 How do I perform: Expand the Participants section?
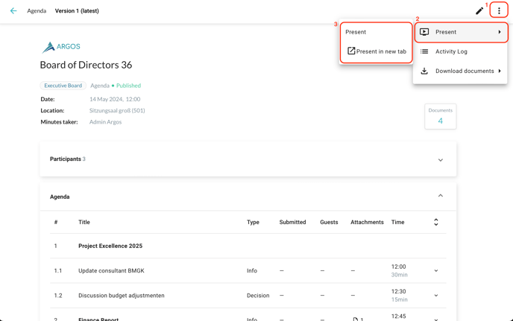coord(440,159)
